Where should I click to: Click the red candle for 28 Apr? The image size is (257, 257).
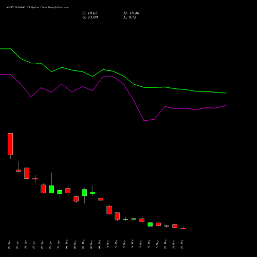43,189
